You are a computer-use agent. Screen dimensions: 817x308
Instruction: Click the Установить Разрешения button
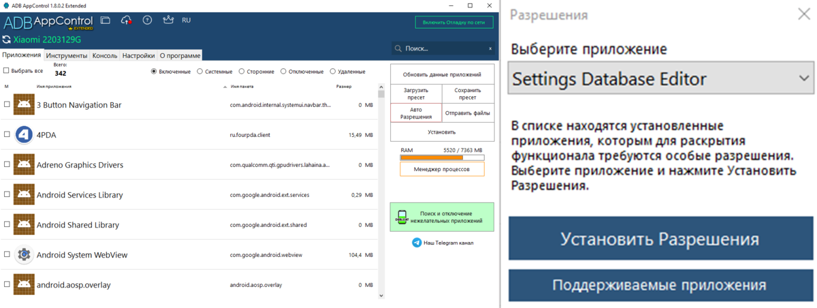point(660,239)
